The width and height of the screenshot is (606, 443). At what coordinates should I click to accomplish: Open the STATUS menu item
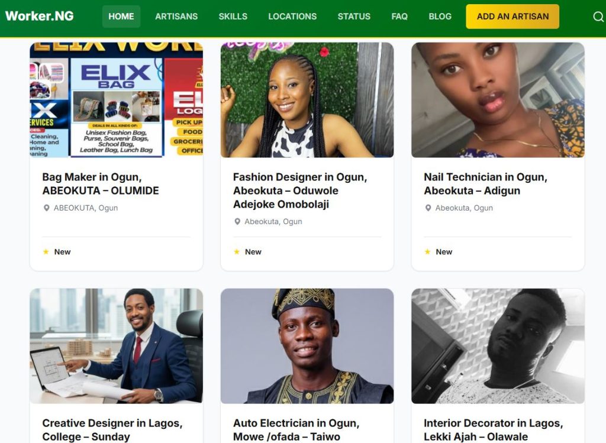pyautogui.click(x=354, y=17)
